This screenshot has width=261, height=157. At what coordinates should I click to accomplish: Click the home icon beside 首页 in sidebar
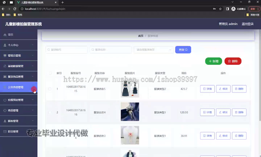tap(5, 35)
